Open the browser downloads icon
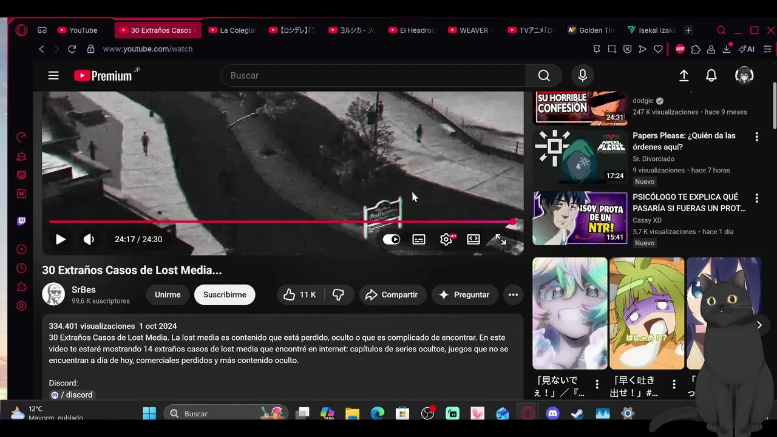The height and width of the screenshot is (437, 777). tap(726, 49)
